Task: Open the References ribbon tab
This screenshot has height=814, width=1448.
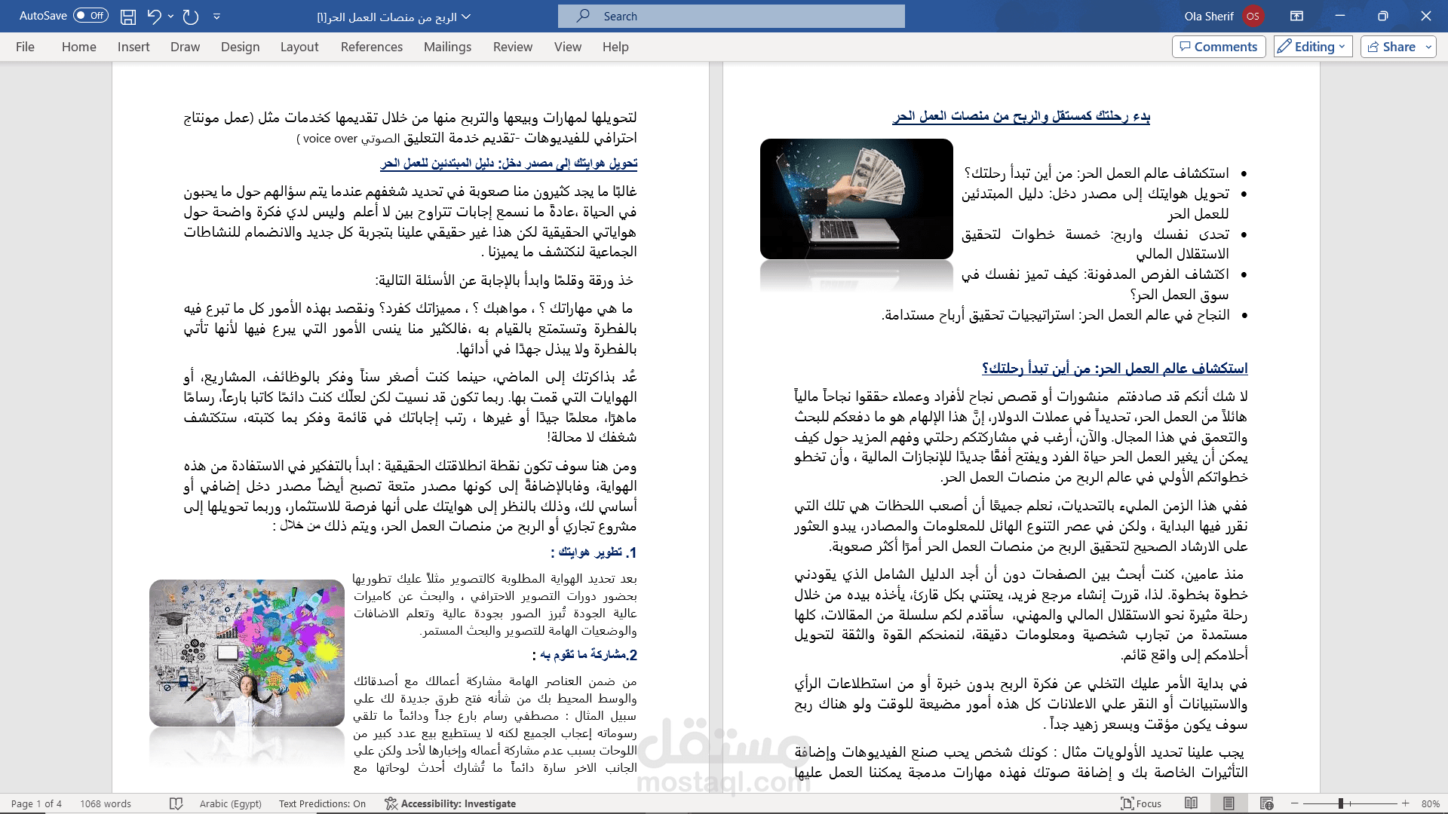Action: pyautogui.click(x=371, y=47)
